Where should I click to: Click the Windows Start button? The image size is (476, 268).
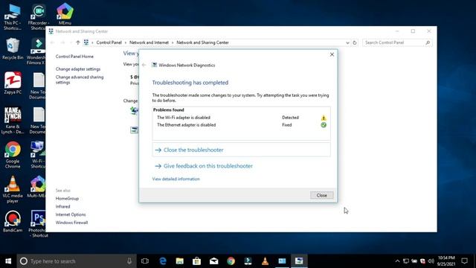(8, 261)
